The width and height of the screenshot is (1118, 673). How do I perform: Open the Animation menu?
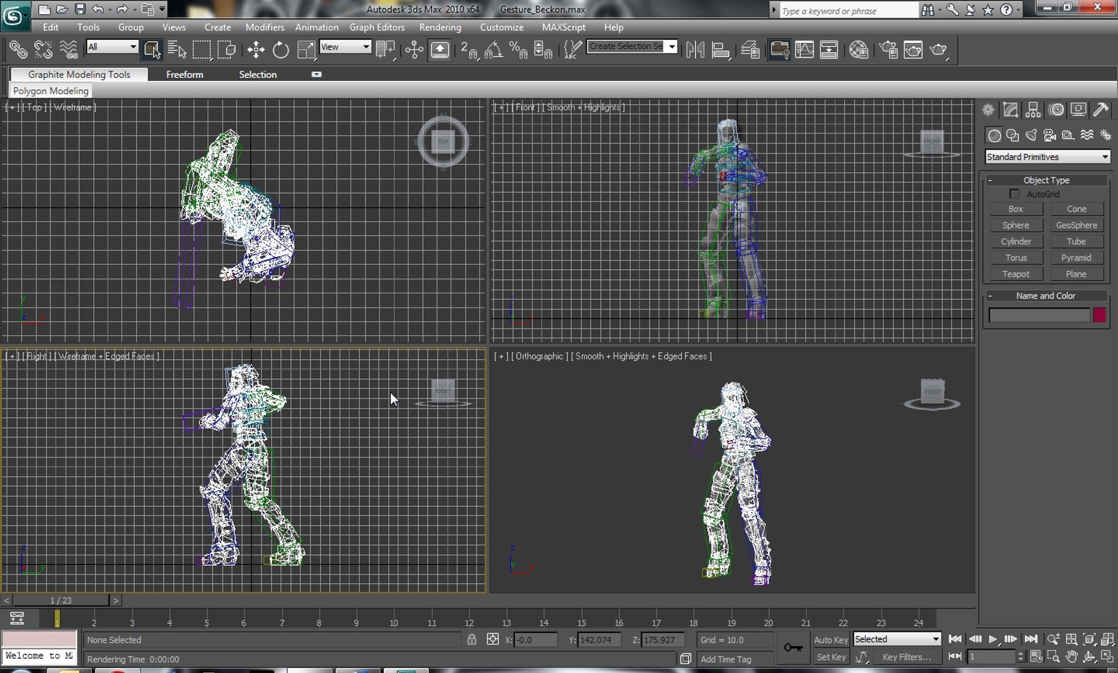coord(317,27)
